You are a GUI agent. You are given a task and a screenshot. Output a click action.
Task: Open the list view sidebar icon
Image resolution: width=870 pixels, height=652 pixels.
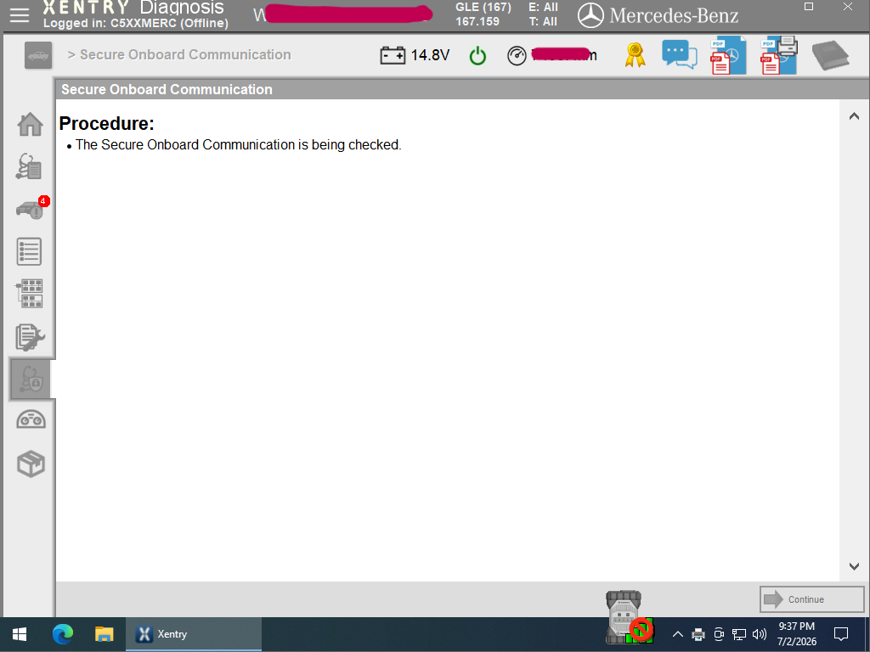pos(30,251)
